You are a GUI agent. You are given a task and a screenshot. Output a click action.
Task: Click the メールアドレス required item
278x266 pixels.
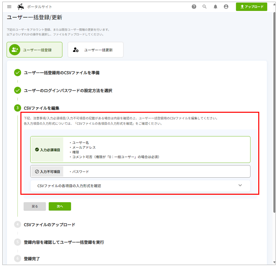coord(84,147)
